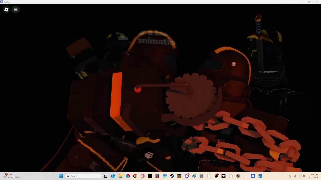Restore down the Roblox window
This screenshot has width=321, height=180.
tap(309, 2)
